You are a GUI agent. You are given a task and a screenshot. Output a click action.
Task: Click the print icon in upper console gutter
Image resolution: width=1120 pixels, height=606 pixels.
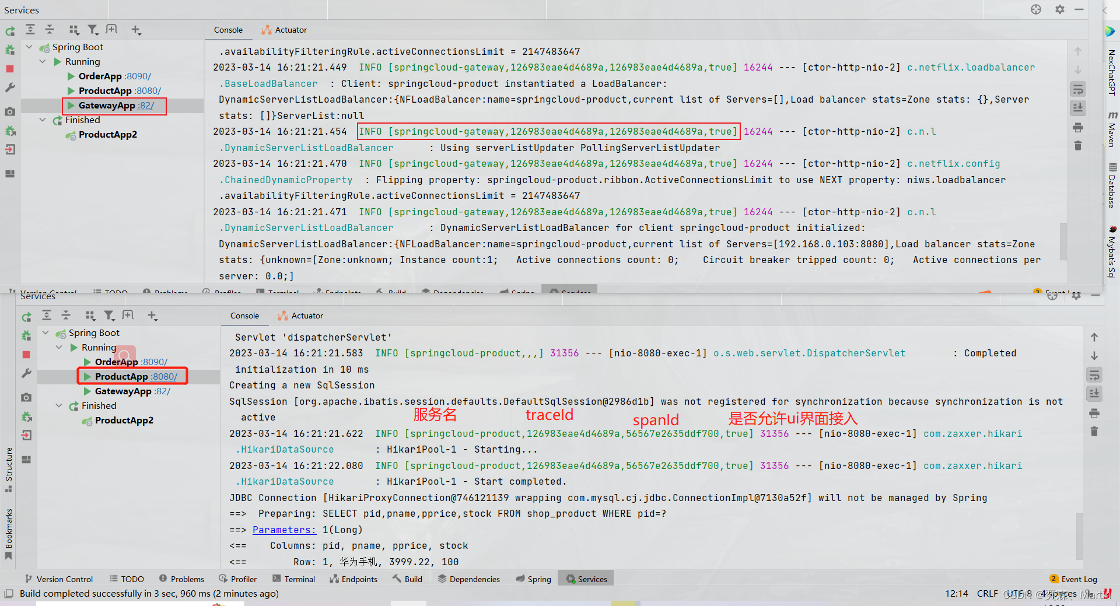click(1078, 127)
